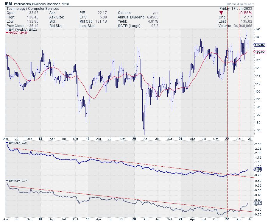Select the IBM (Weekly) legend label
This screenshot has height=222, width=268.
tap(18, 30)
